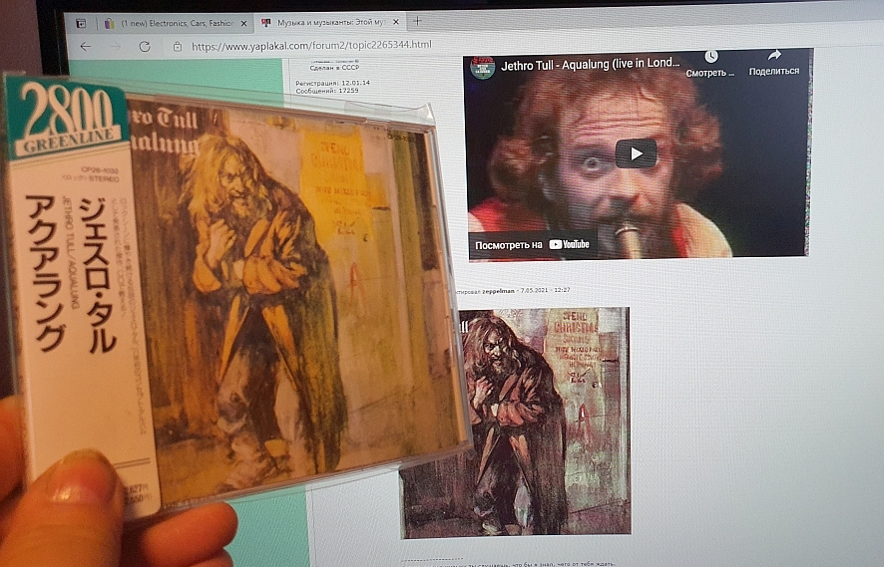Click the browser back arrow

click(86, 46)
